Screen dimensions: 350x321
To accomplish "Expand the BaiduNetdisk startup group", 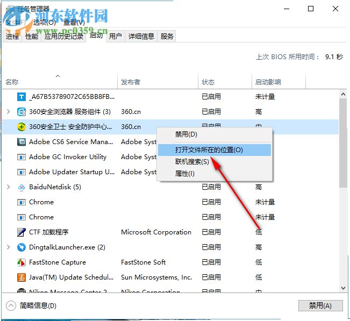I will click(8, 187).
